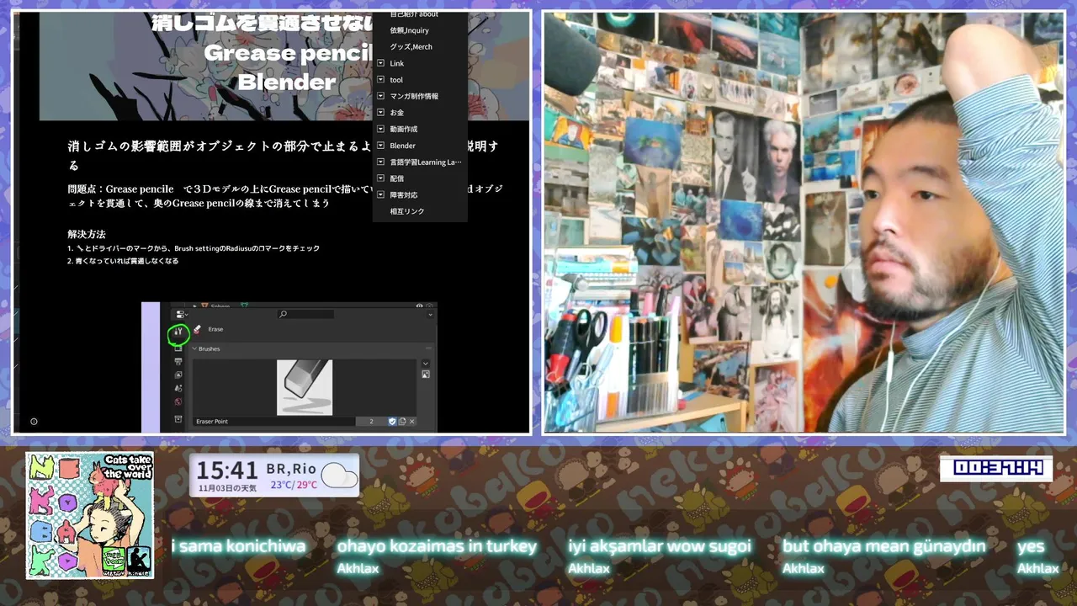Duplicate the Eraser Point brush
Image resolution: width=1077 pixels, height=606 pixels.
pos(402,422)
